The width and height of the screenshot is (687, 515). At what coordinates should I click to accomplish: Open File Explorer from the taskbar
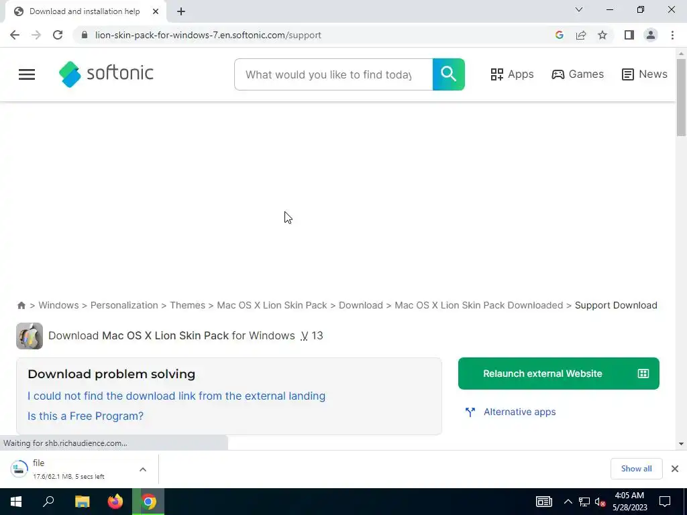[x=82, y=502]
